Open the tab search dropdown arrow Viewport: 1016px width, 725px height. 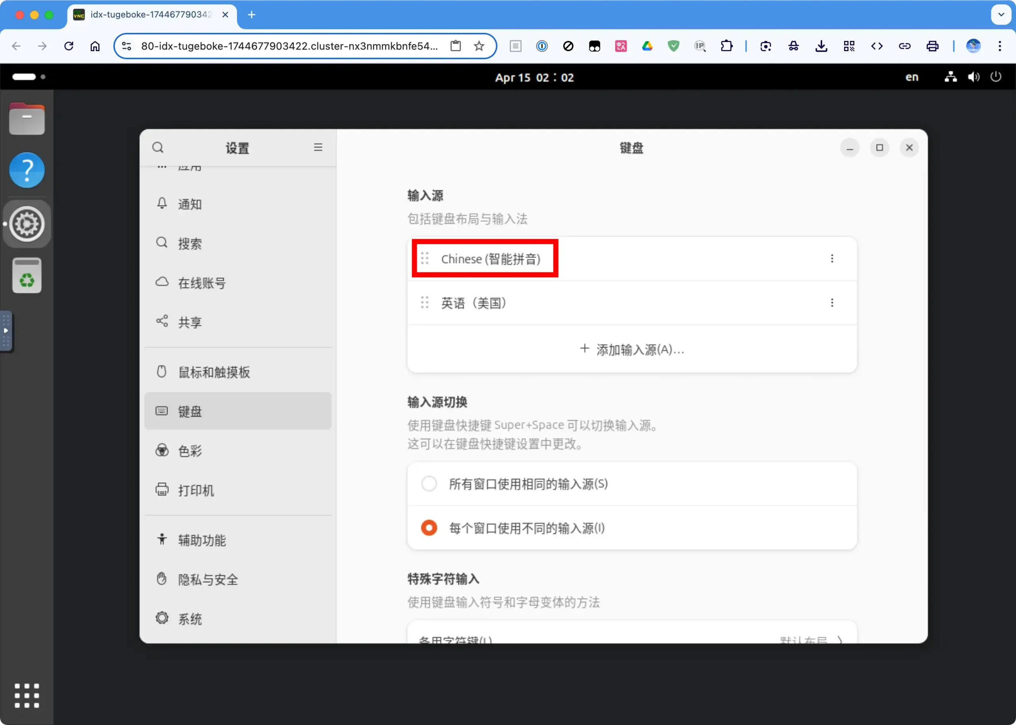click(1001, 15)
